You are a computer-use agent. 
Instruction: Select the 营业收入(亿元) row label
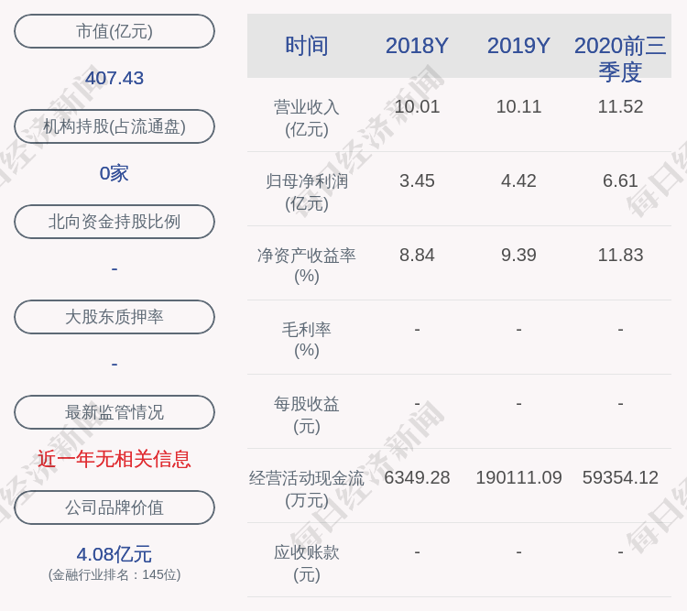[x=307, y=118]
